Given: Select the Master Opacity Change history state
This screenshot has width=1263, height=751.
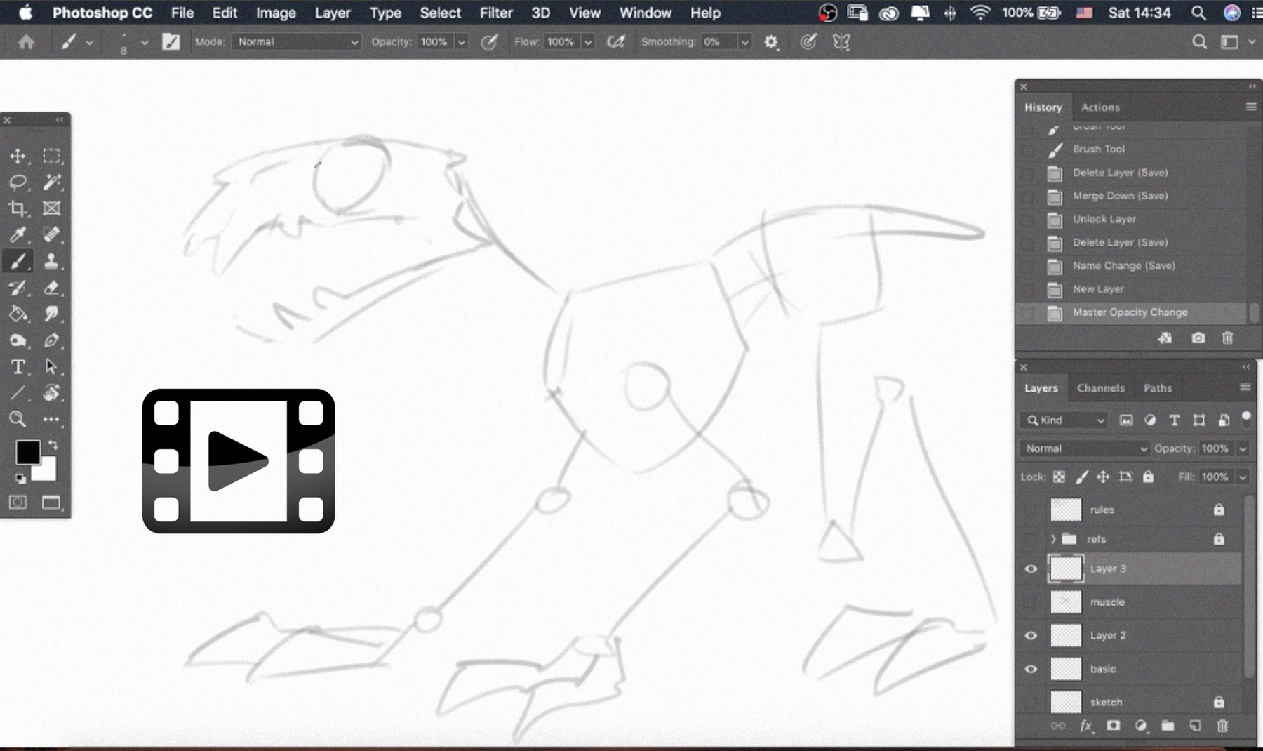Looking at the screenshot, I should coord(1130,312).
